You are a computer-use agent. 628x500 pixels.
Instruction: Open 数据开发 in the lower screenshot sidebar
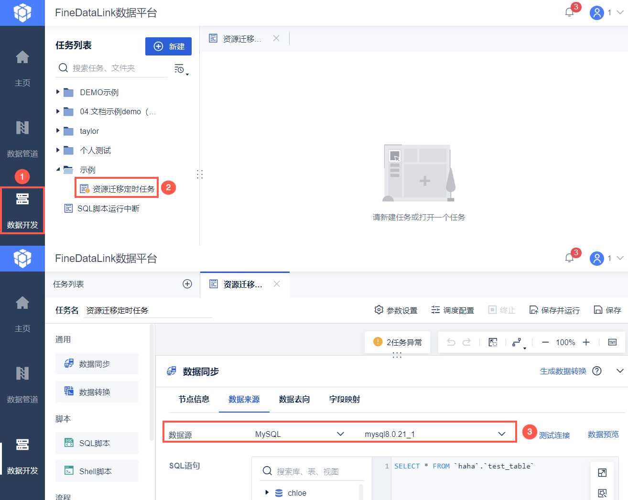[22, 456]
